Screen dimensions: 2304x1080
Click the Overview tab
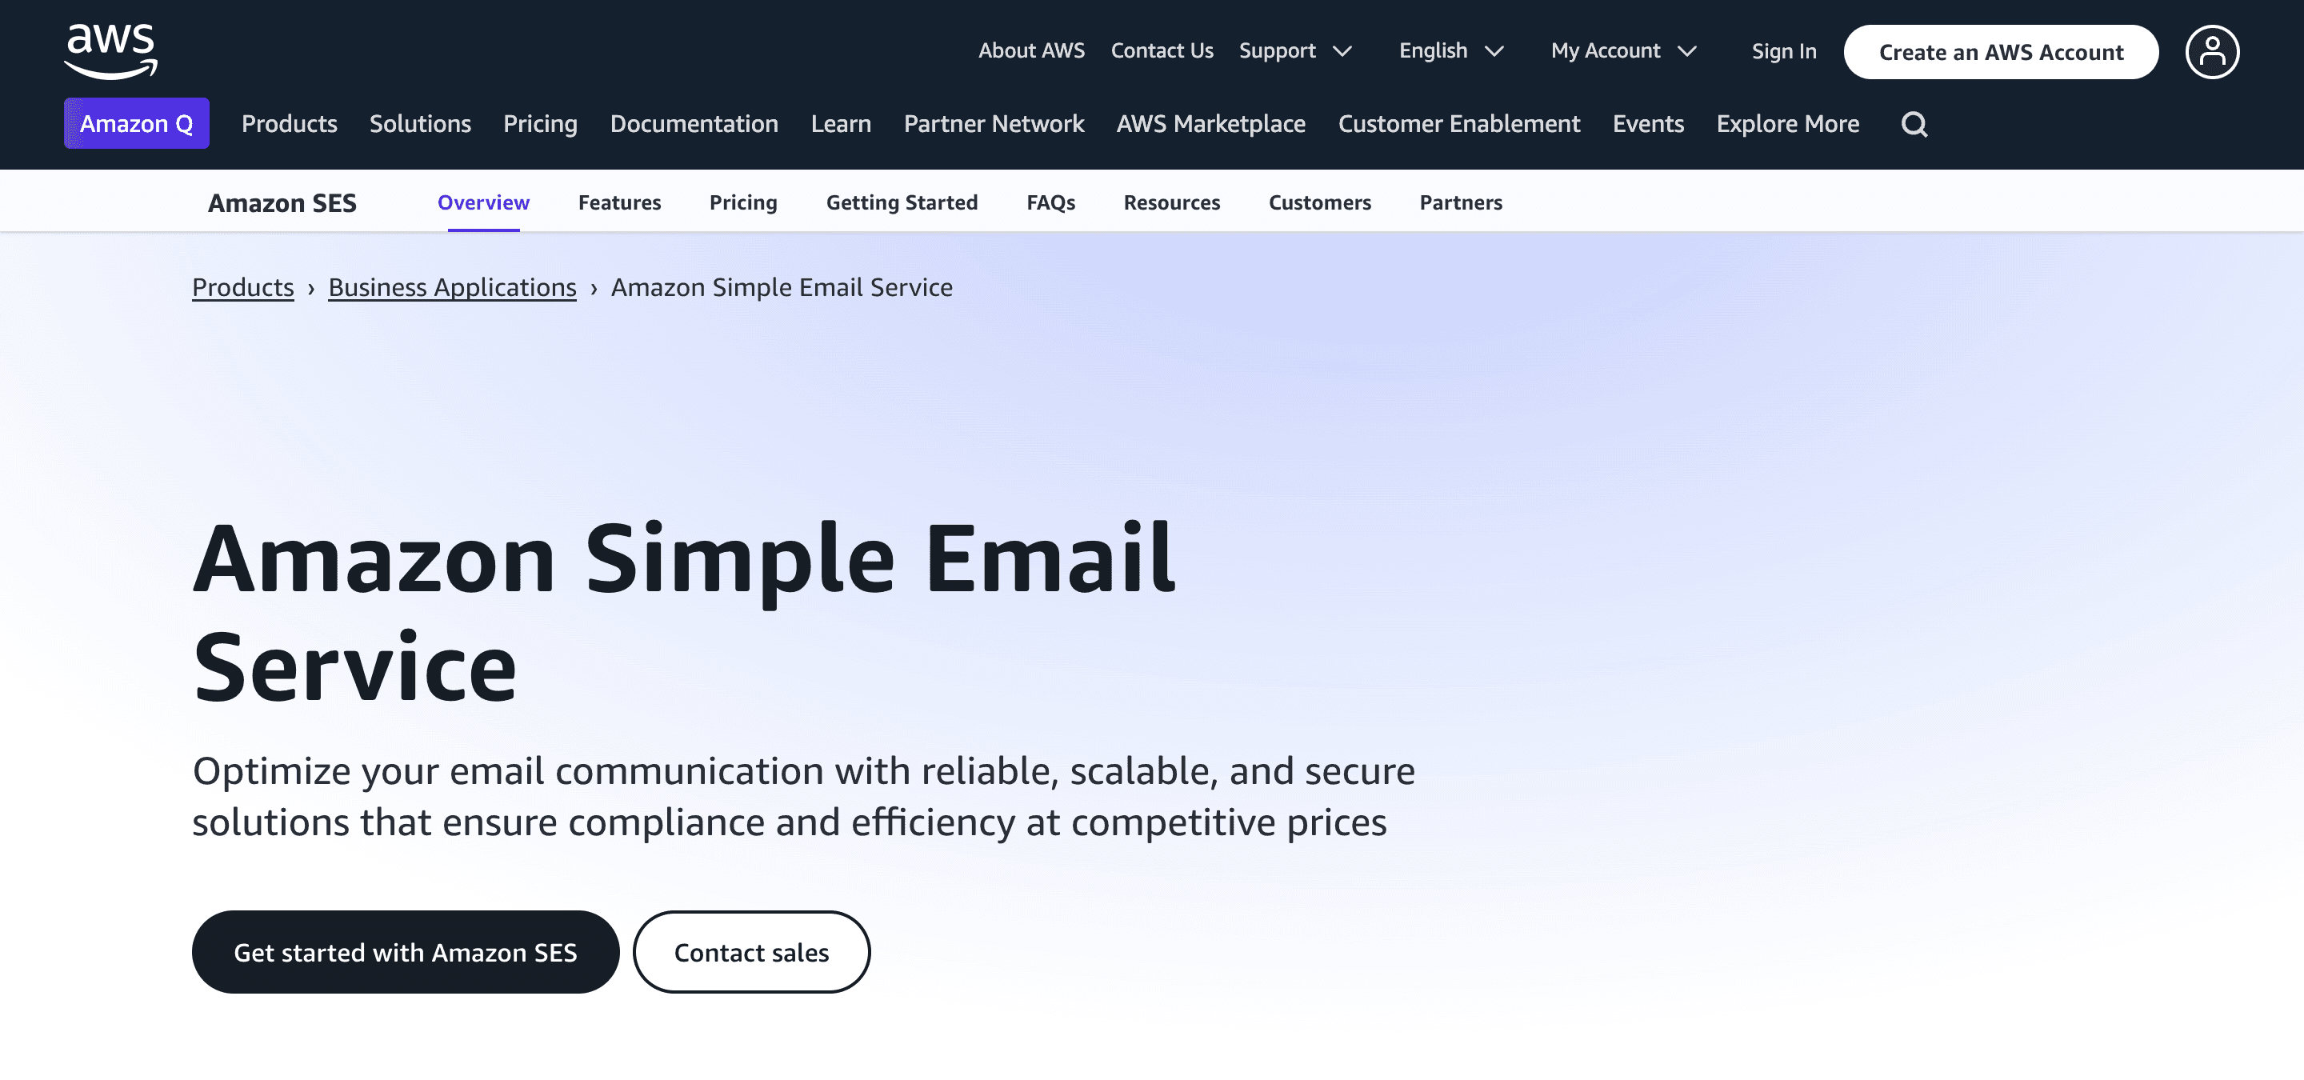(x=483, y=202)
